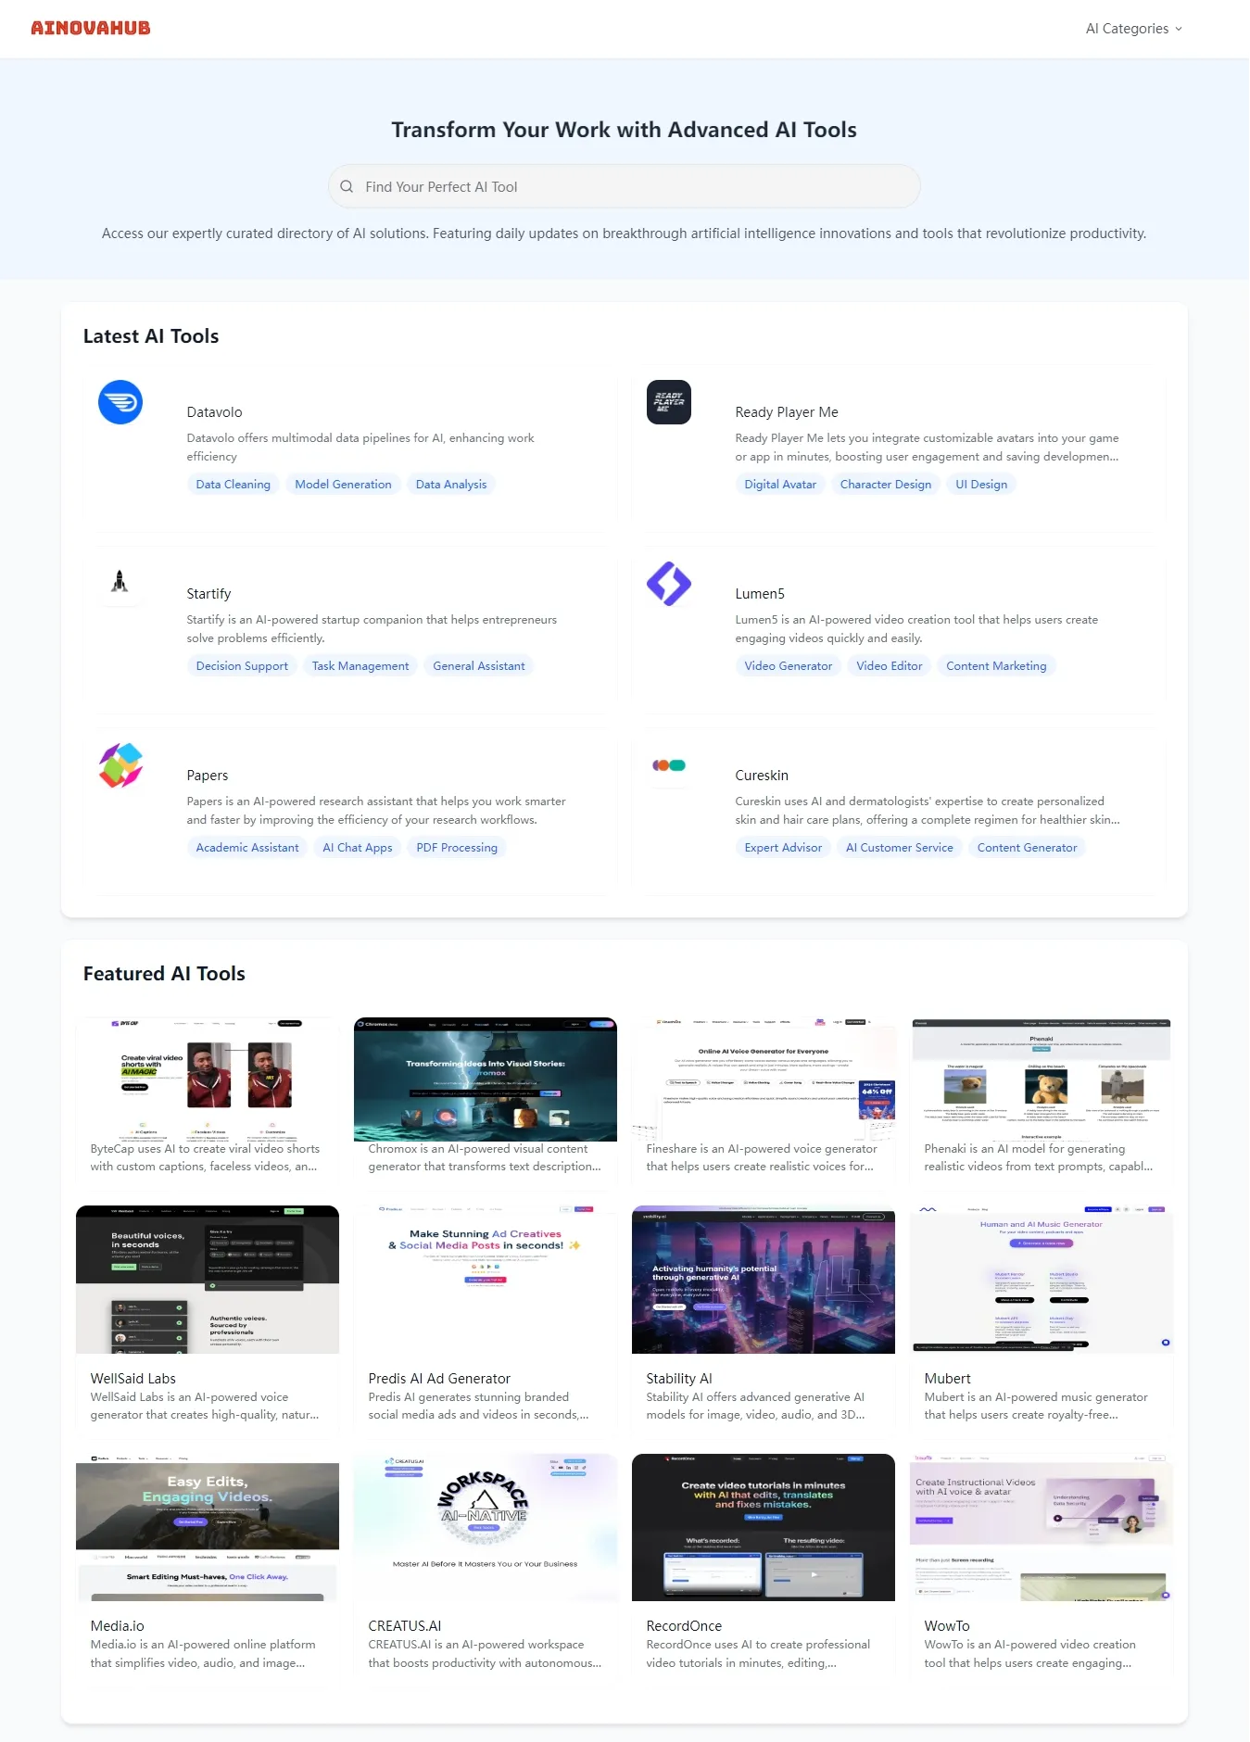Viewport: 1250px width, 1742px height.
Task: Click the Ready Player Me logo icon
Action: point(669,402)
